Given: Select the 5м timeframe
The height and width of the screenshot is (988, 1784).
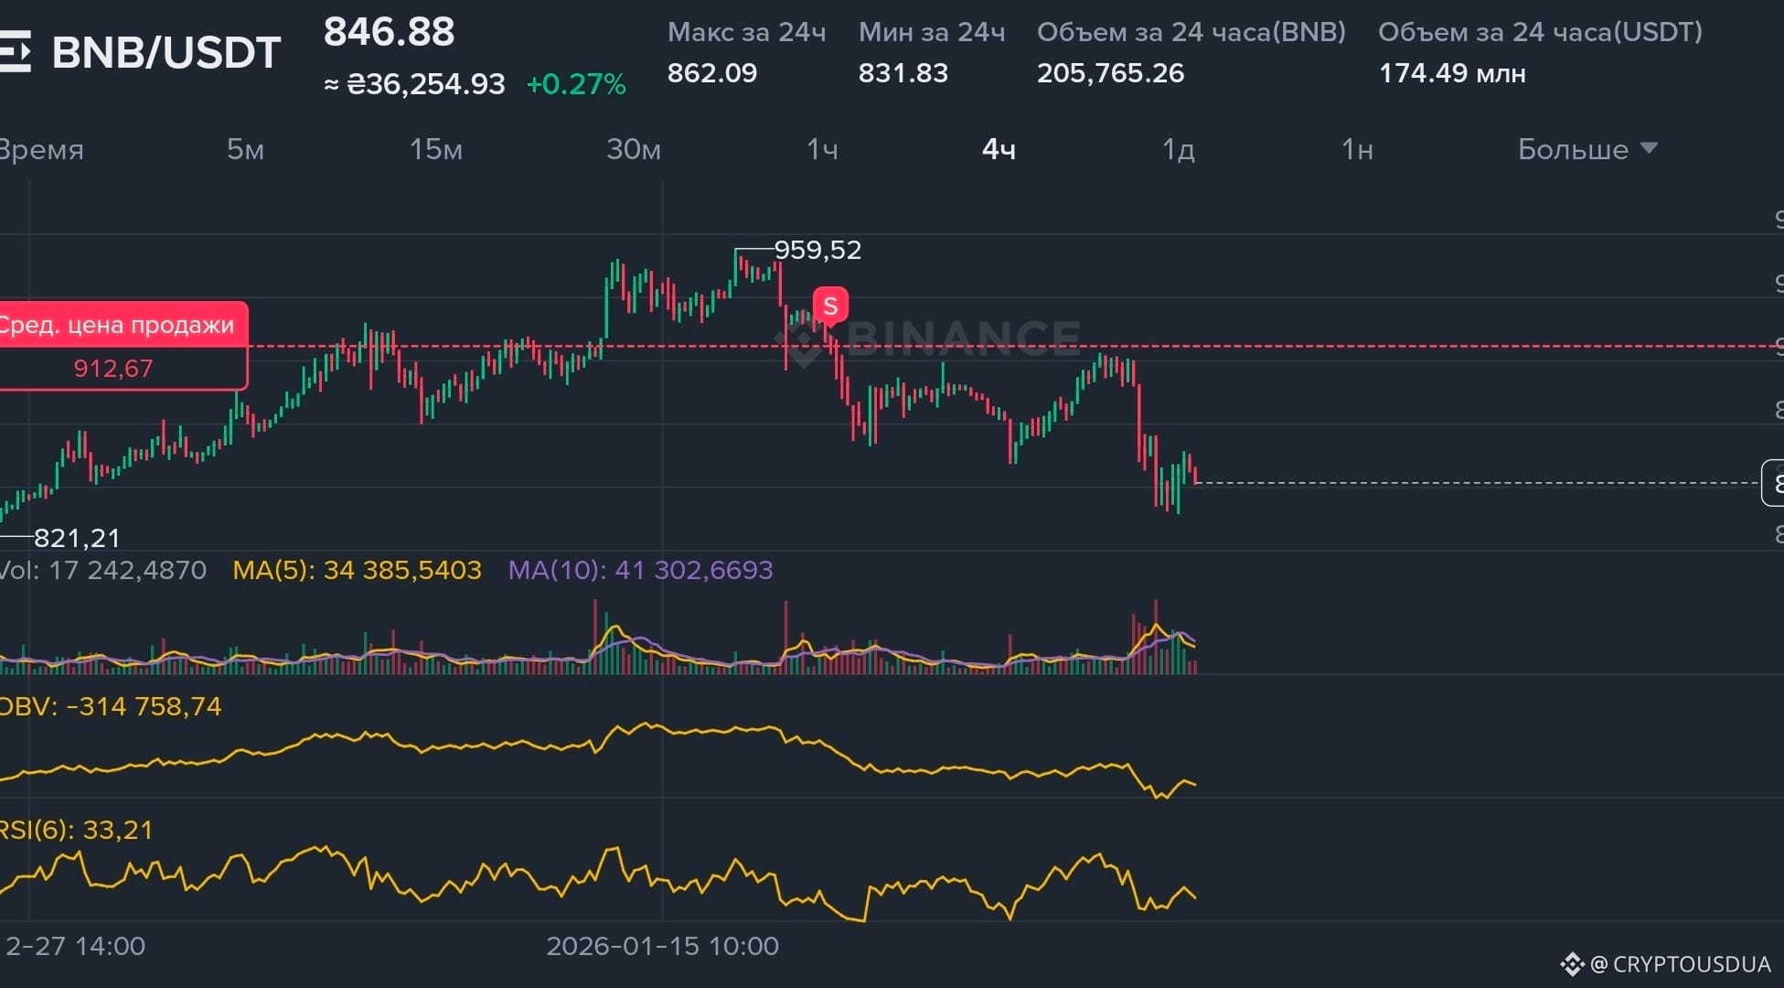Looking at the screenshot, I should coord(245,149).
